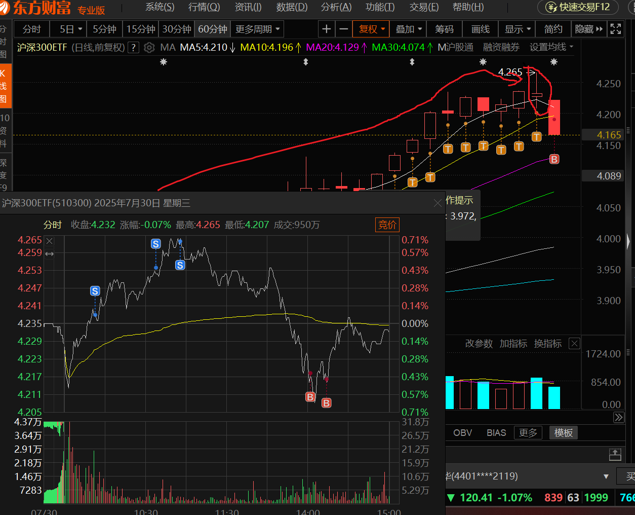This screenshot has height=515, width=635.
Task: Select the OBV indicator tab
Action: pyautogui.click(x=462, y=433)
